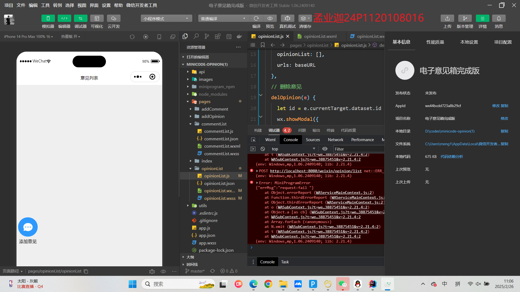Viewport: 520px width, 292px height.
Task: Select the Network devtools tab
Action: (335, 140)
